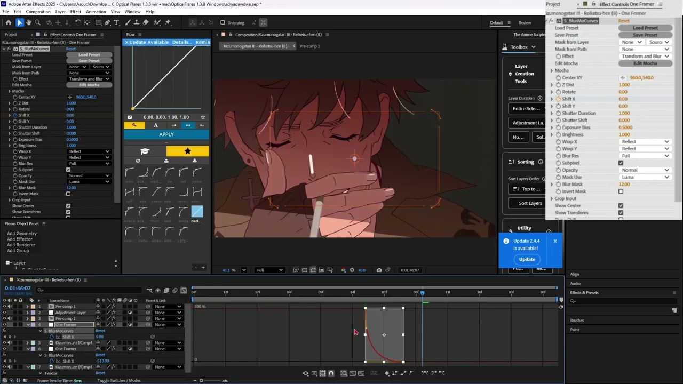Toggle Show Transform checkbox in right floating panel
This screenshot has height=384, width=683.
pos(621,213)
